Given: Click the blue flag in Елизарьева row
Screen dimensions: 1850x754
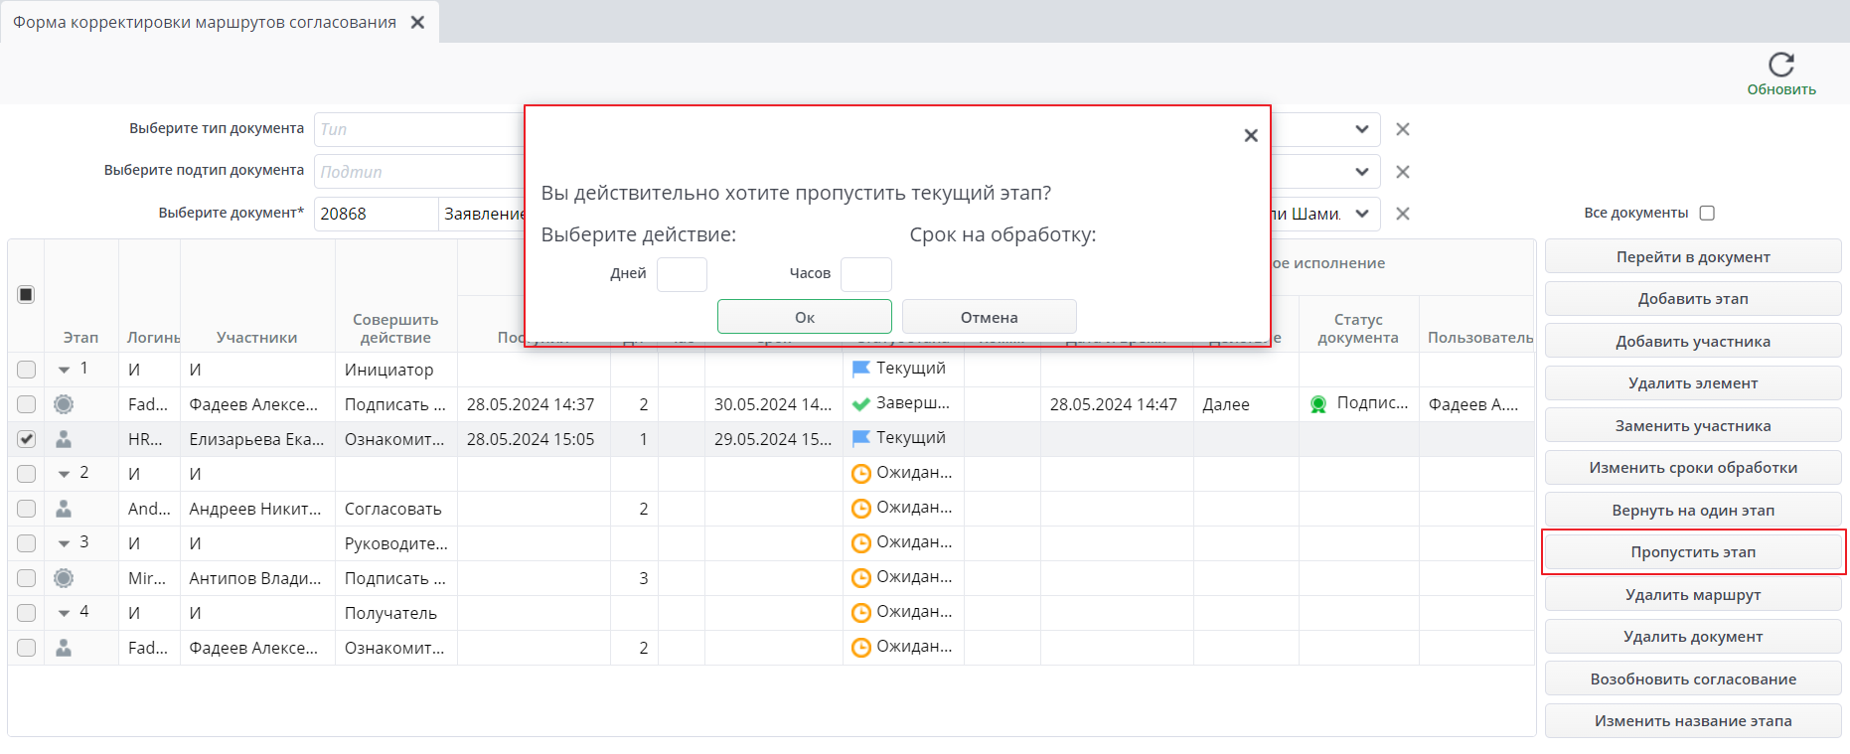Looking at the screenshot, I should pos(861,438).
